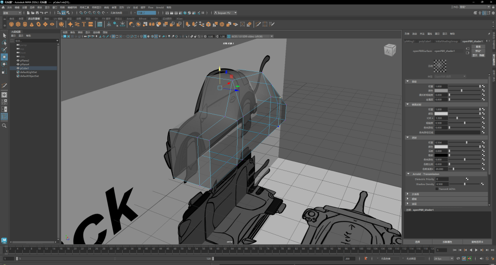
Task: Switch to the polyCube1 attribute tab
Action: [x=425, y=41]
